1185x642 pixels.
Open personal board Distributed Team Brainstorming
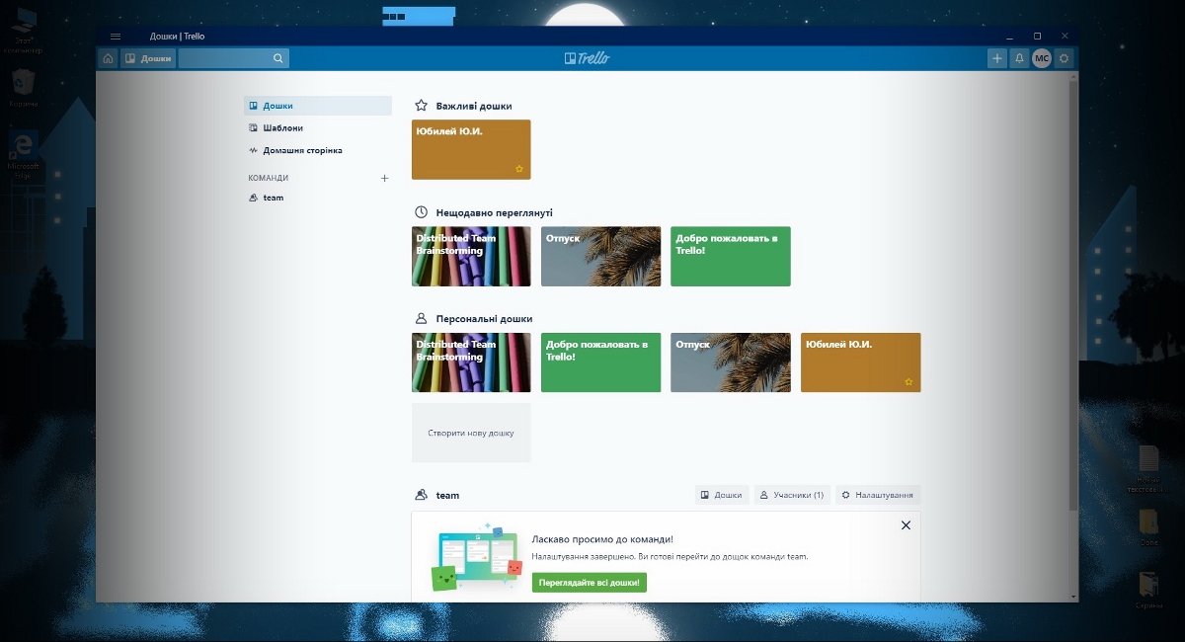471,362
